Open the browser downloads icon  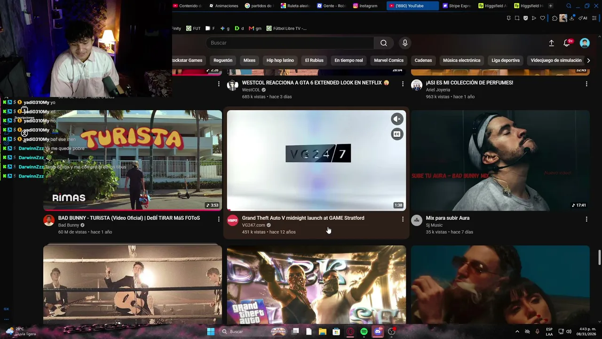[572, 18]
